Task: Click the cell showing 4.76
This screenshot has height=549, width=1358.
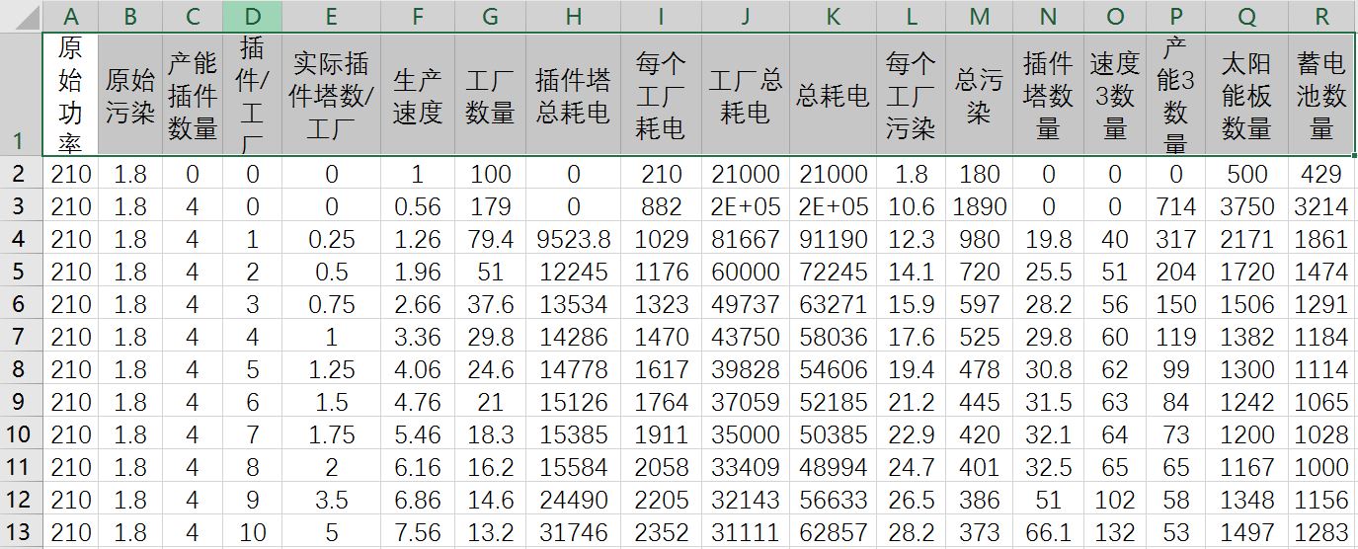Action: point(418,402)
